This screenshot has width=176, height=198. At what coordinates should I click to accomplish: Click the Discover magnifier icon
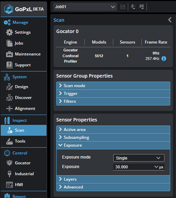9,98
